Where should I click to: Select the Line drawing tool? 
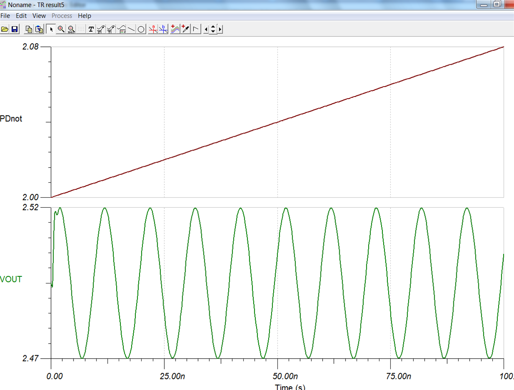click(131, 29)
